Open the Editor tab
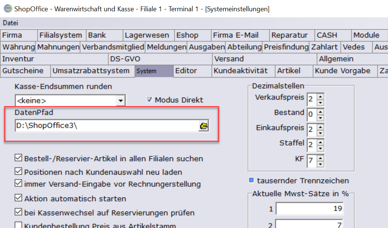 192,71
